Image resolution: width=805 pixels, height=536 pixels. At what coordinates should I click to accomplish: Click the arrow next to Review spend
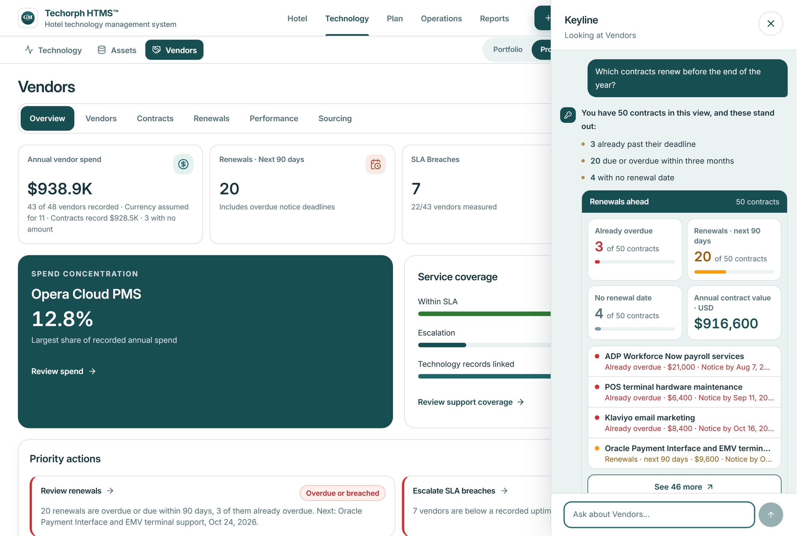tap(93, 371)
